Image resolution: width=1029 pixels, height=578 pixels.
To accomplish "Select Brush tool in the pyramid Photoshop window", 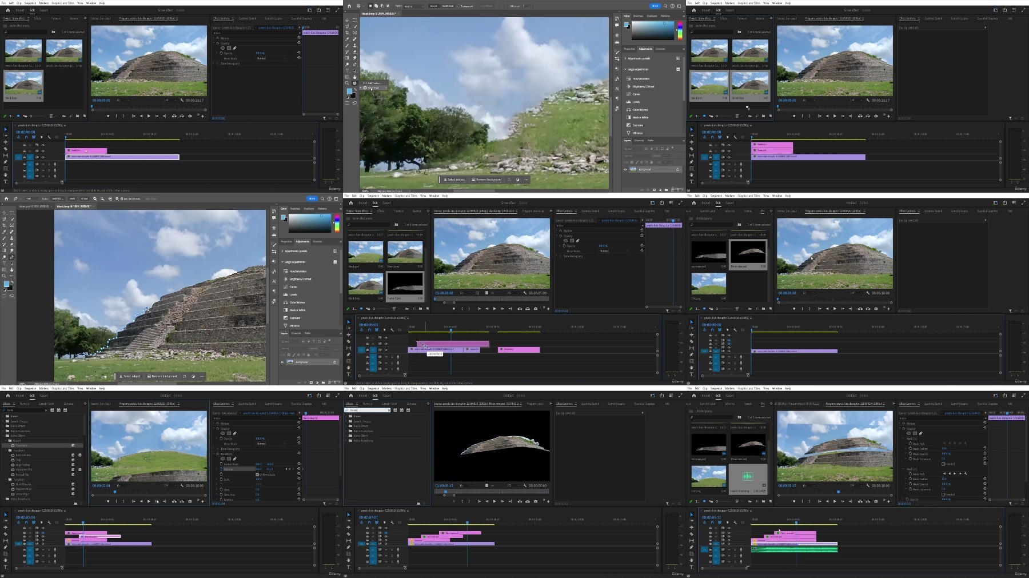I will [4, 238].
